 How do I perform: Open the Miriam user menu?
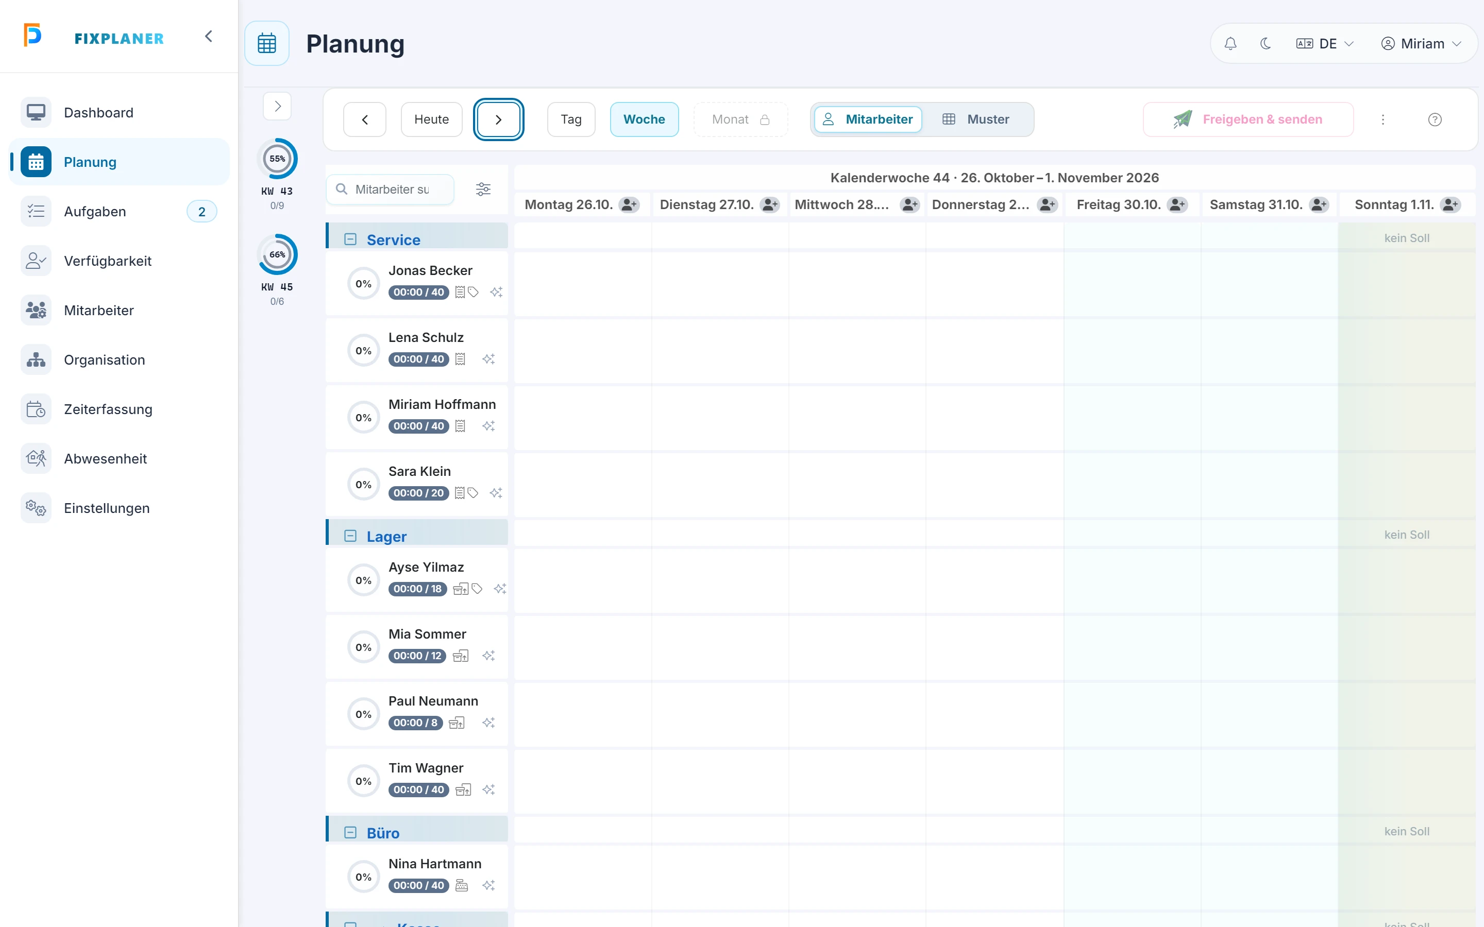(1421, 44)
